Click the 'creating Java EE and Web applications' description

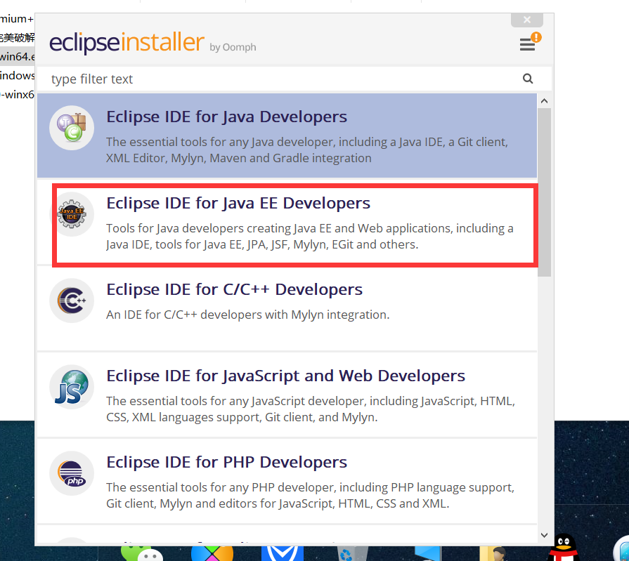pyautogui.click(x=310, y=236)
